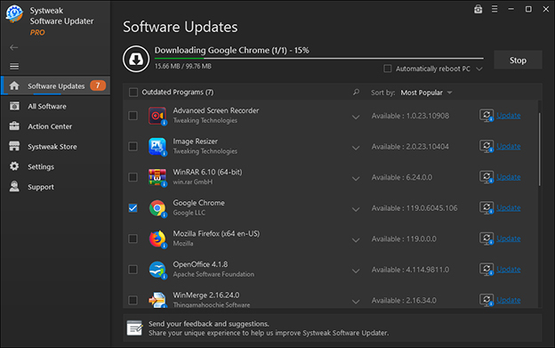Screen dimensions: 555x348
Task: Click the program list vertical scrollbar
Action: (x=539, y=149)
